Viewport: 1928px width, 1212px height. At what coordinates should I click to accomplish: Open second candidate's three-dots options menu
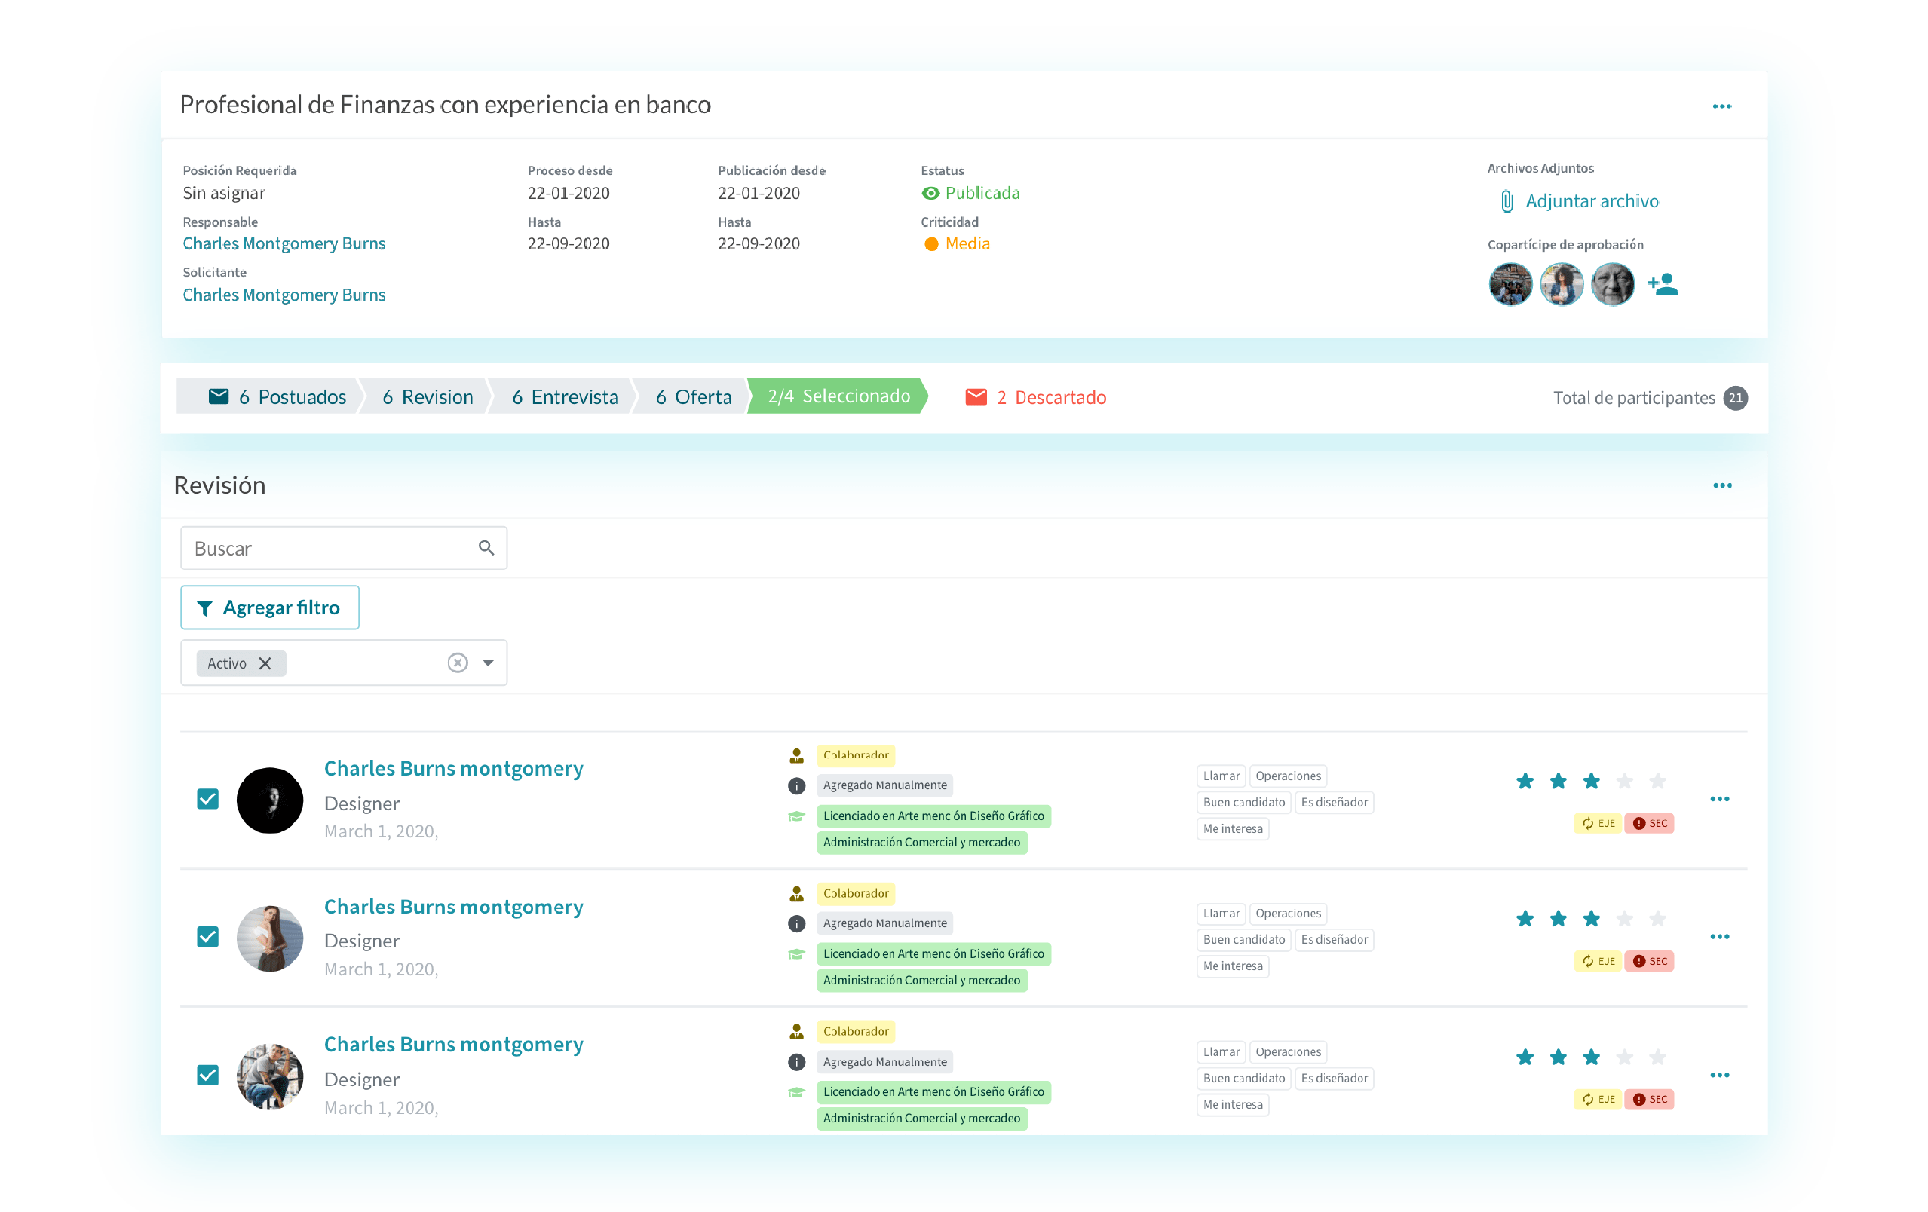[x=1719, y=937]
